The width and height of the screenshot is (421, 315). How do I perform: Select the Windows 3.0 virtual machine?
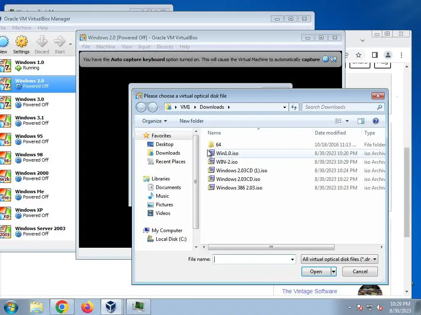coord(37,102)
